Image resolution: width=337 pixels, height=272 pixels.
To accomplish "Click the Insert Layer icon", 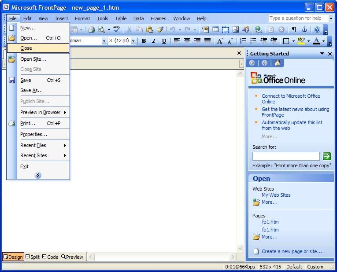I will click(x=226, y=29).
